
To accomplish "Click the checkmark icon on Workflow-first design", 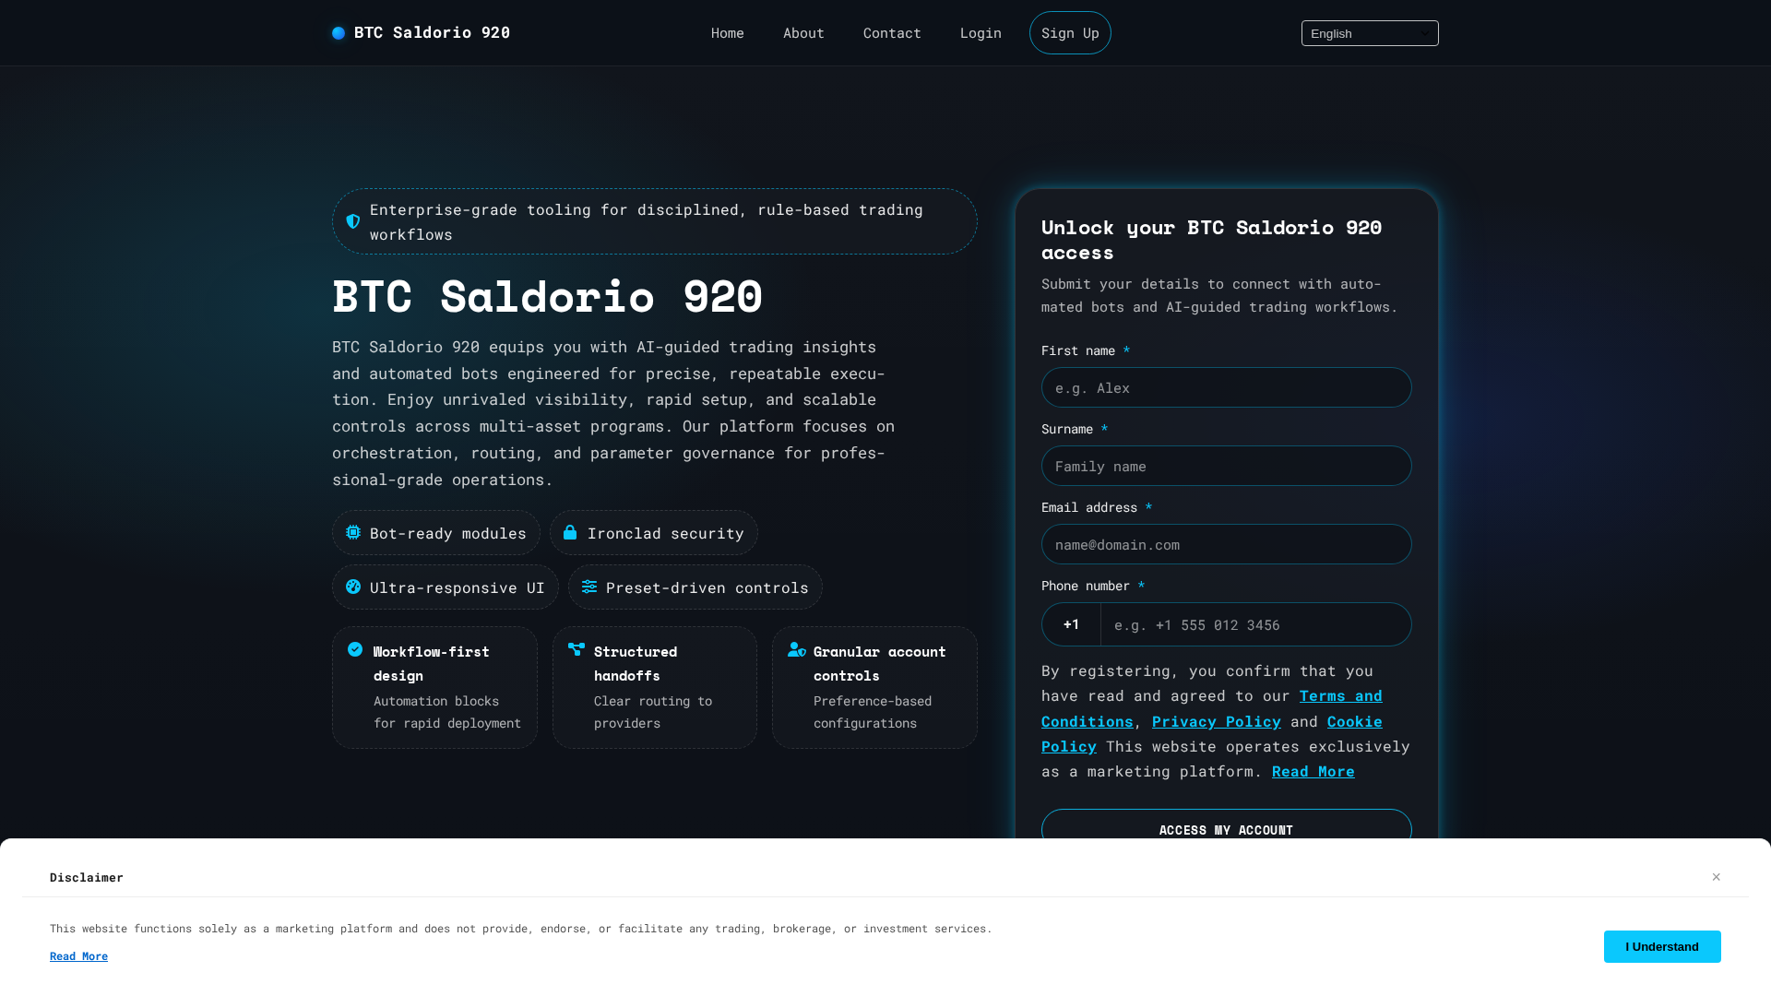I will (x=355, y=649).
